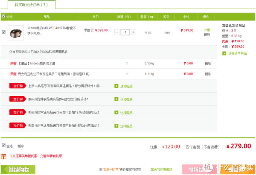
Task: Open the 配送与运费规则 link
Action: pos(161,169)
